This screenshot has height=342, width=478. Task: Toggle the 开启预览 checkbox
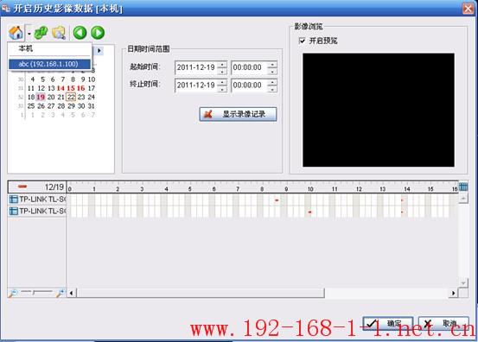click(x=302, y=41)
